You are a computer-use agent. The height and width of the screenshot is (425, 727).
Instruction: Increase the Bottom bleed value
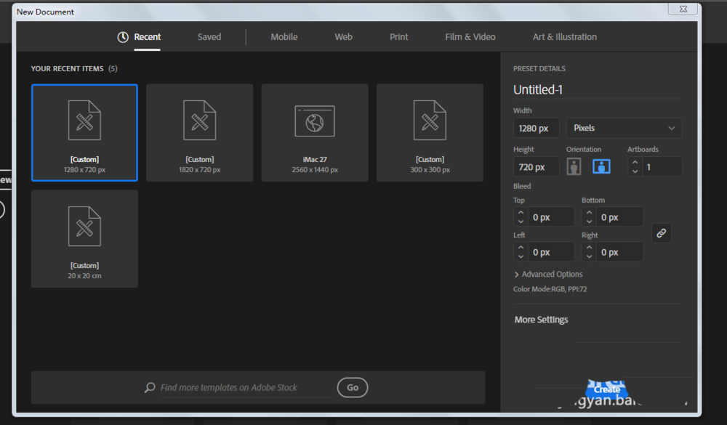coord(589,212)
